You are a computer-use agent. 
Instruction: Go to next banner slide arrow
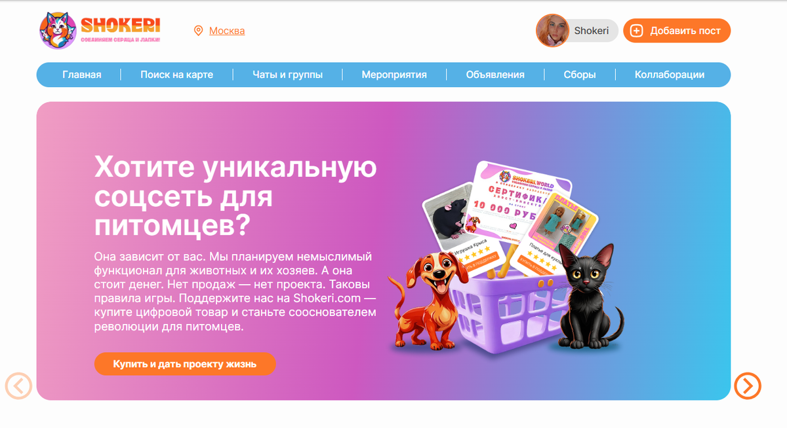tap(748, 385)
